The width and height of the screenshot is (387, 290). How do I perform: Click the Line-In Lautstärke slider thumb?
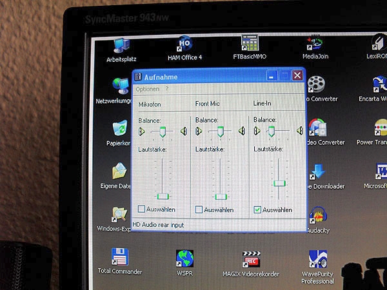(x=280, y=183)
